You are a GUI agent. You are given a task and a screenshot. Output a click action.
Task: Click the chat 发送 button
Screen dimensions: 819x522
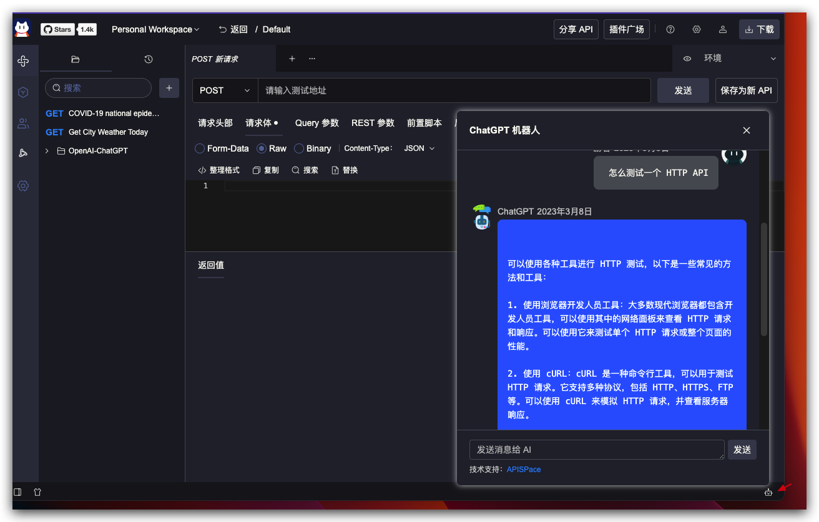742,450
